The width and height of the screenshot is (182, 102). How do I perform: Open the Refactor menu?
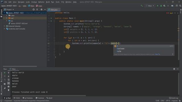point(41,2)
